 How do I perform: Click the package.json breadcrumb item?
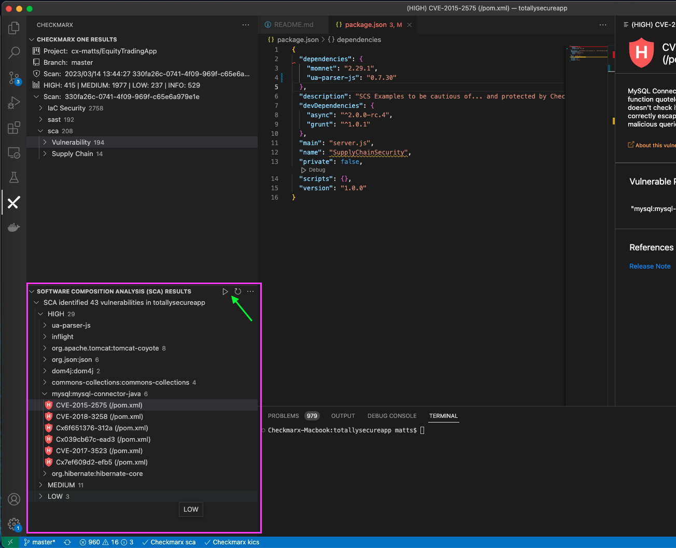coord(293,39)
